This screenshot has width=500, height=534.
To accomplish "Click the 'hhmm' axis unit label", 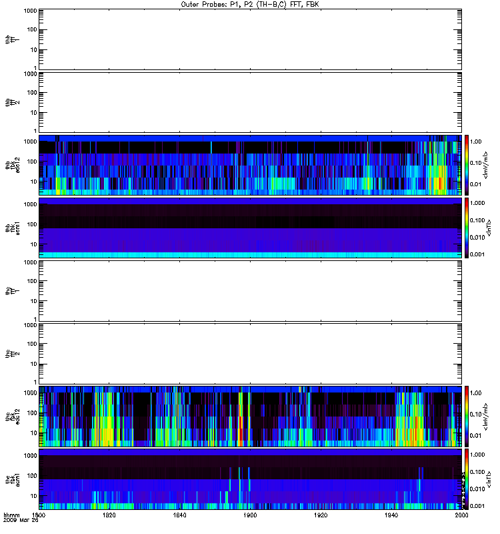I will pos(11,515).
